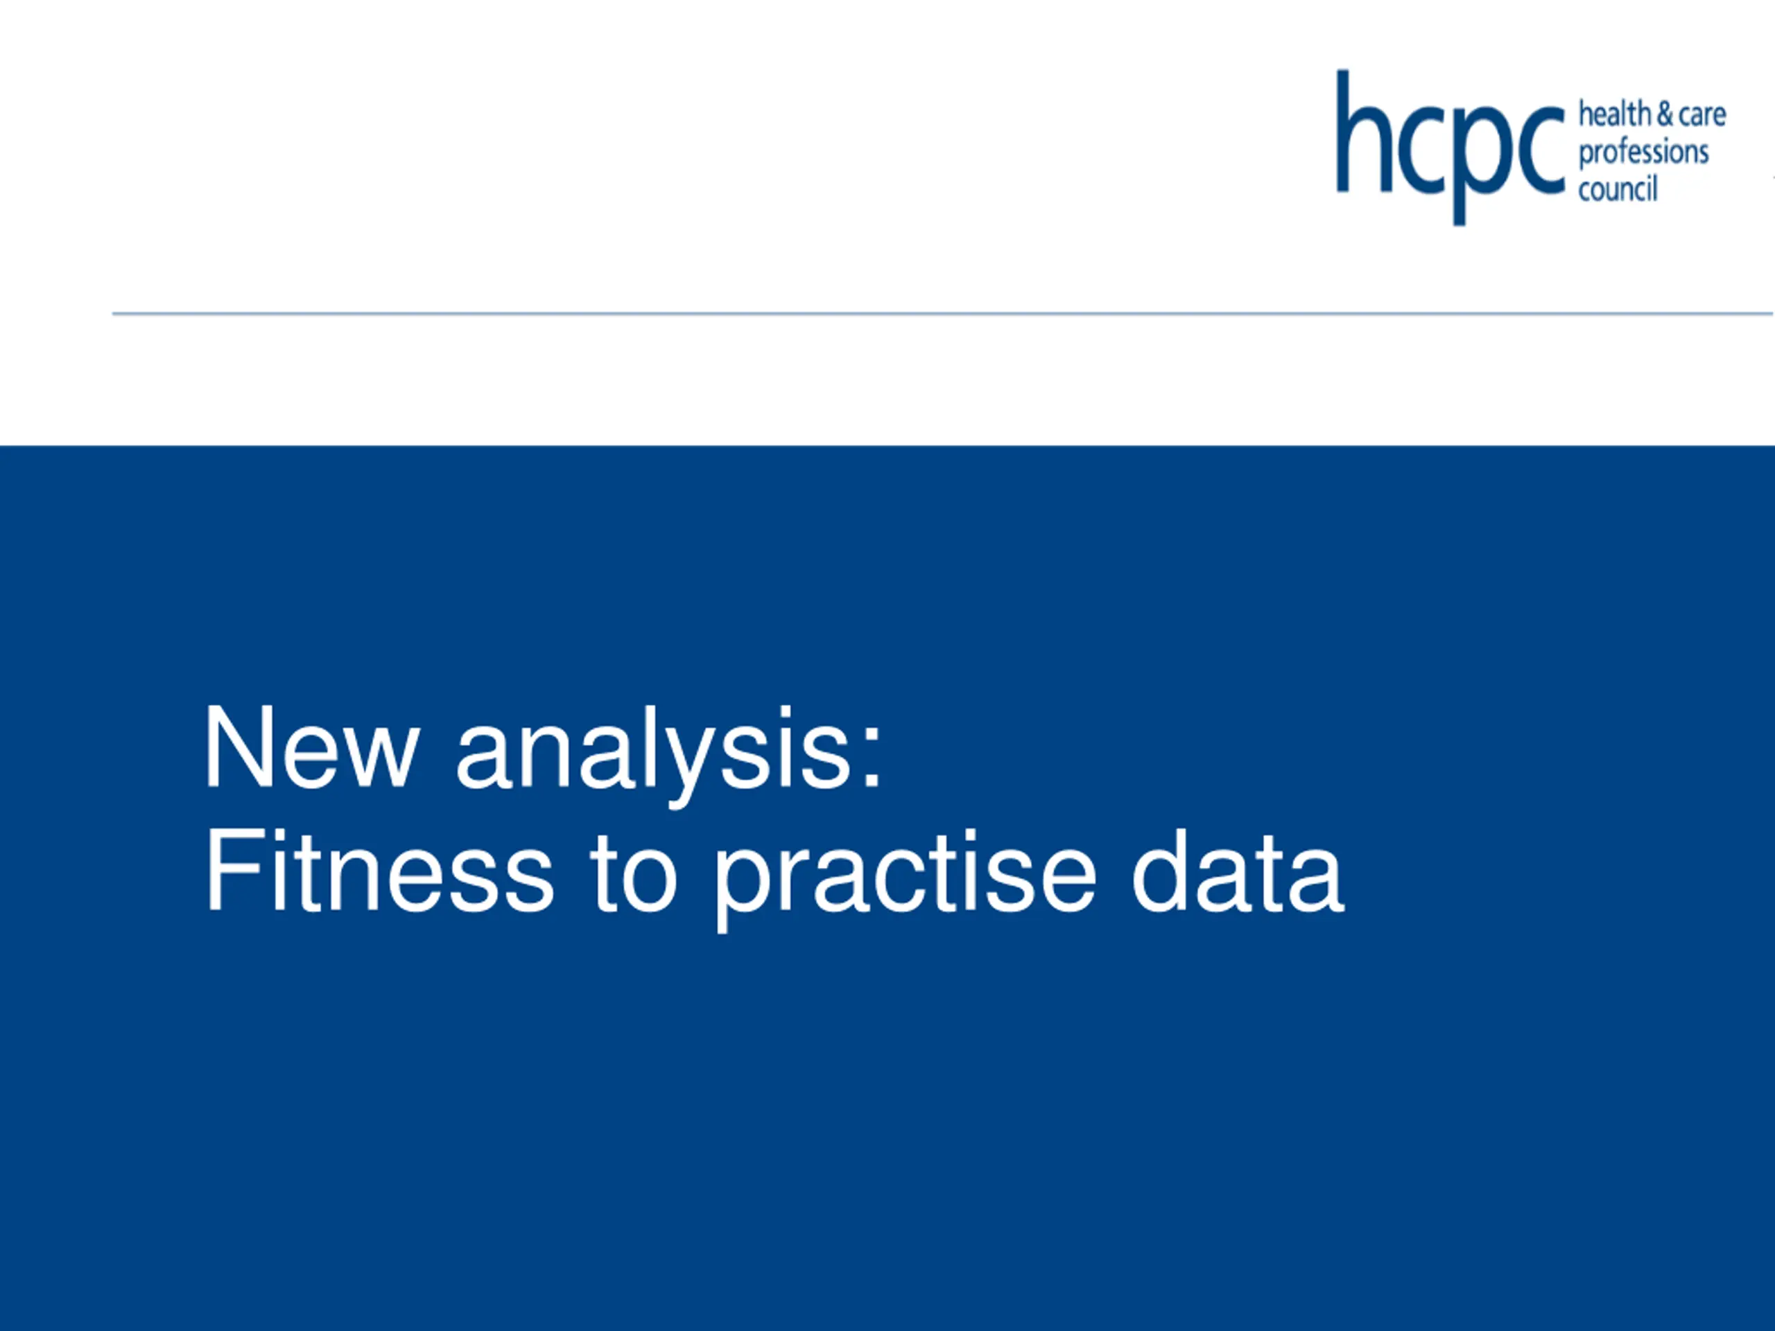Viewport: 1775px width, 1331px height.
Task: Click the 'Fitness to practise data' subtitle
Action: point(774,876)
